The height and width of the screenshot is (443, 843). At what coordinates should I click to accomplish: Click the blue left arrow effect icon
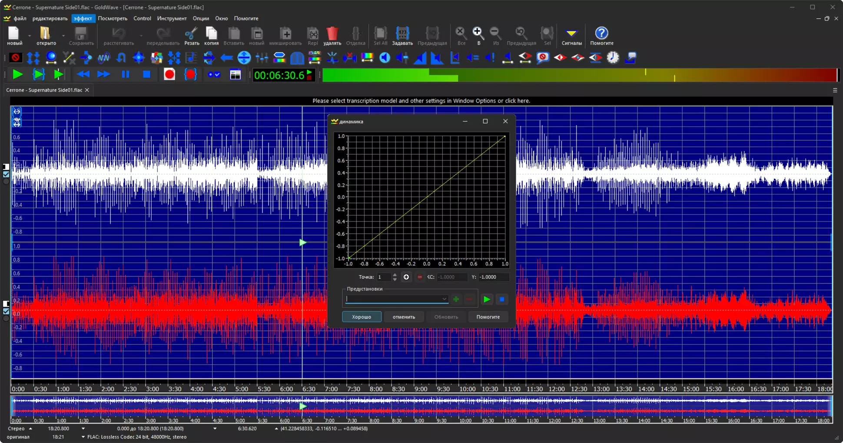[x=226, y=57]
